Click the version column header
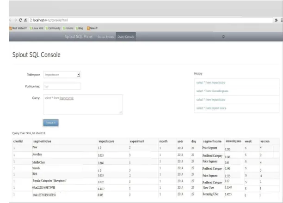This screenshot has height=203, width=283. pyautogui.click(x=265, y=141)
